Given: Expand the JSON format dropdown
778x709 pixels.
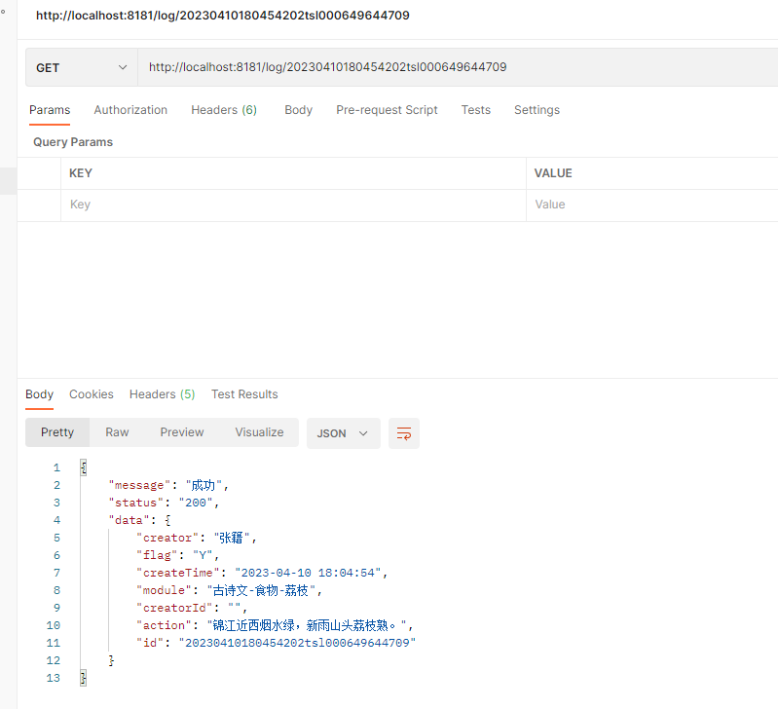Looking at the screenshot, I should 343,433.
